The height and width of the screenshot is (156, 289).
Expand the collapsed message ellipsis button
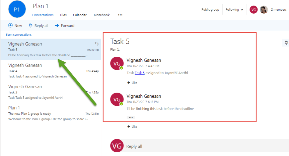[x=131, y=117]
